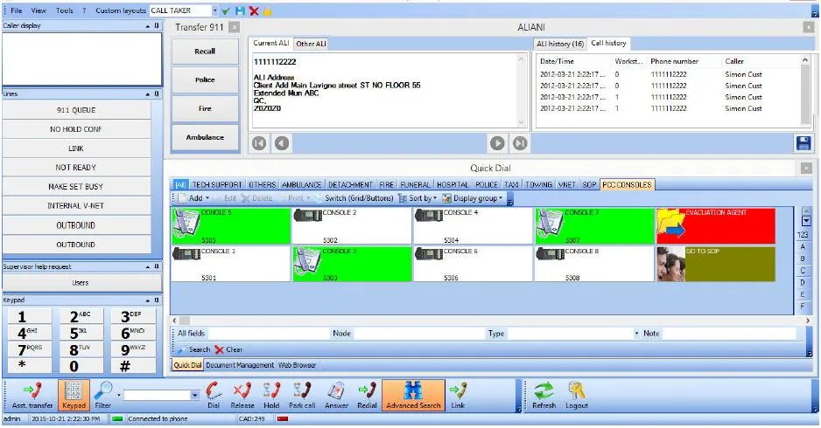
Task: Select the CONSOLE 5 quick dial tile
Action: pos(231,225)
